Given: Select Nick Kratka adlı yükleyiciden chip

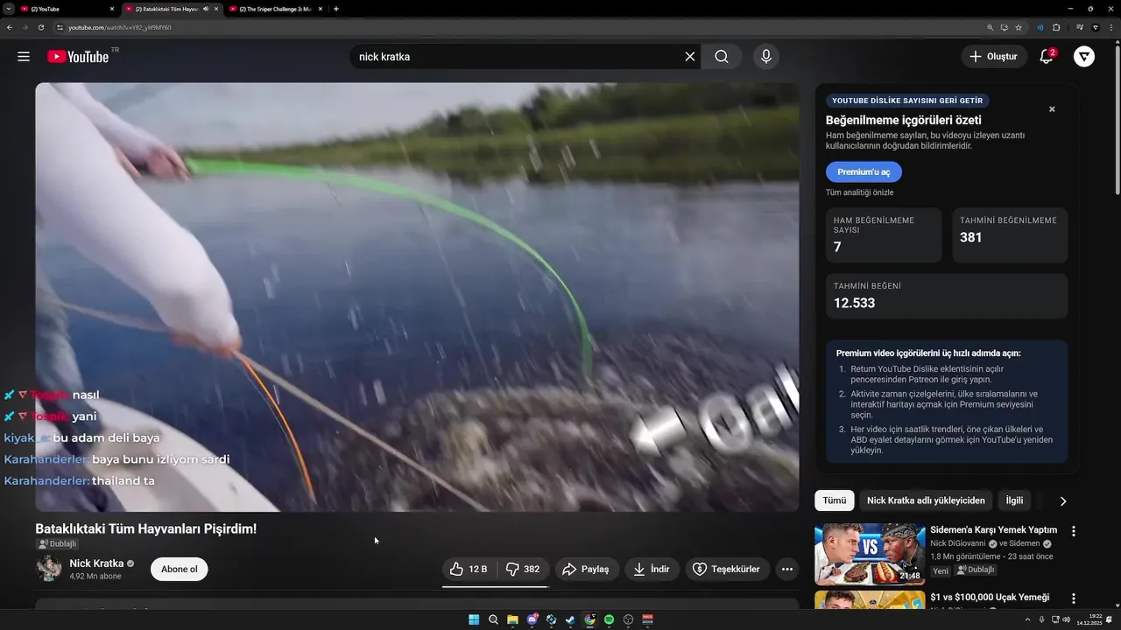Looking at the screenshot, I should [x=926, y=500].
